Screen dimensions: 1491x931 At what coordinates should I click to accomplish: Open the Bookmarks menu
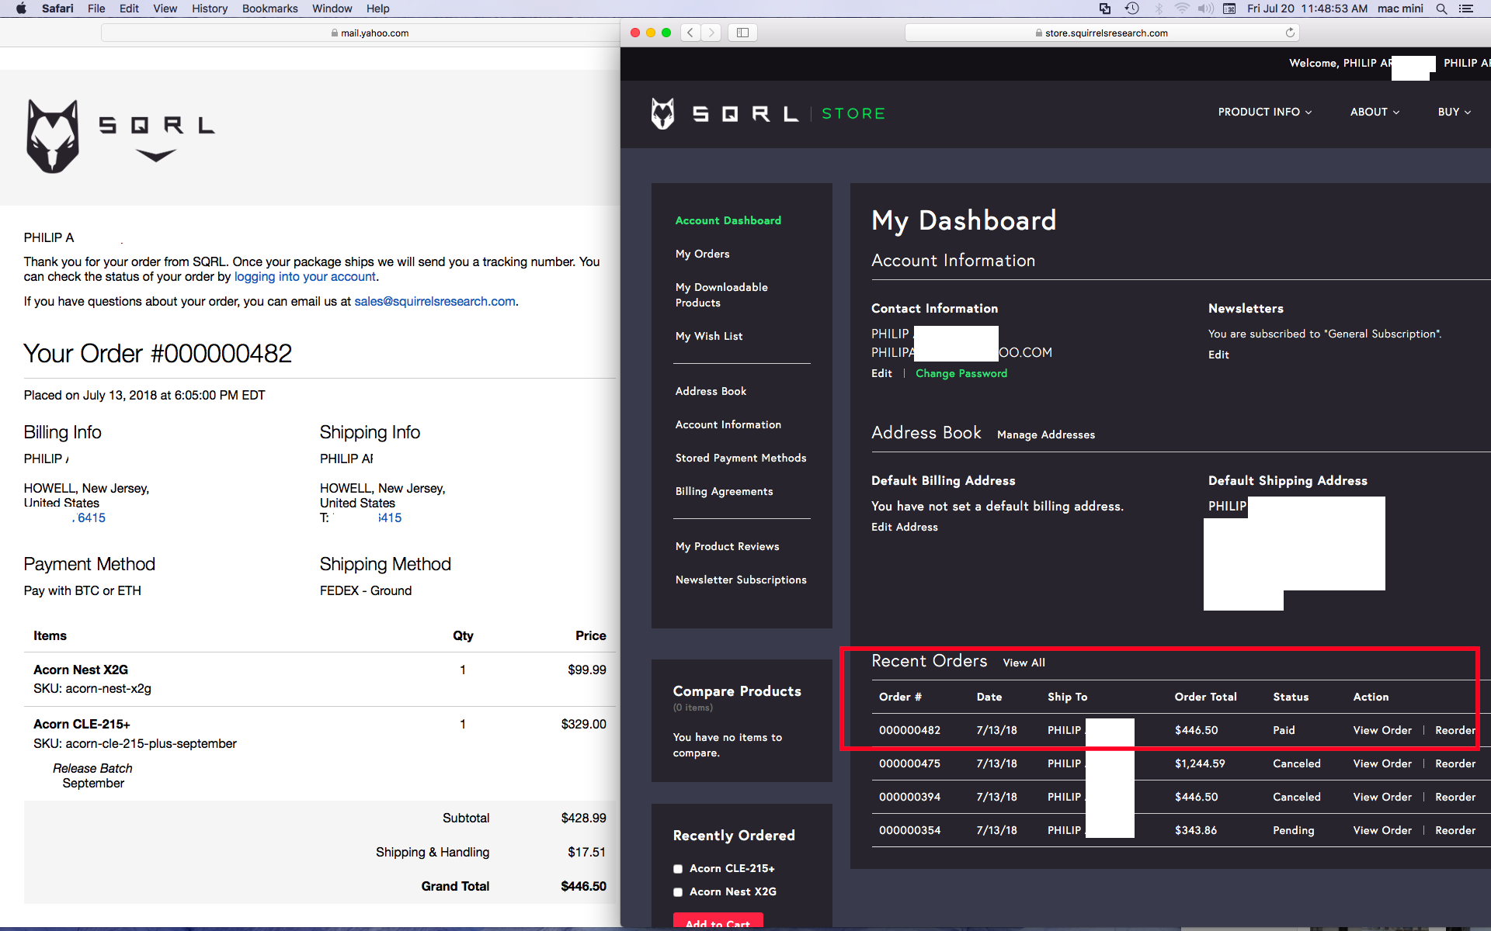pyautogui.click(x=269, y=9)
